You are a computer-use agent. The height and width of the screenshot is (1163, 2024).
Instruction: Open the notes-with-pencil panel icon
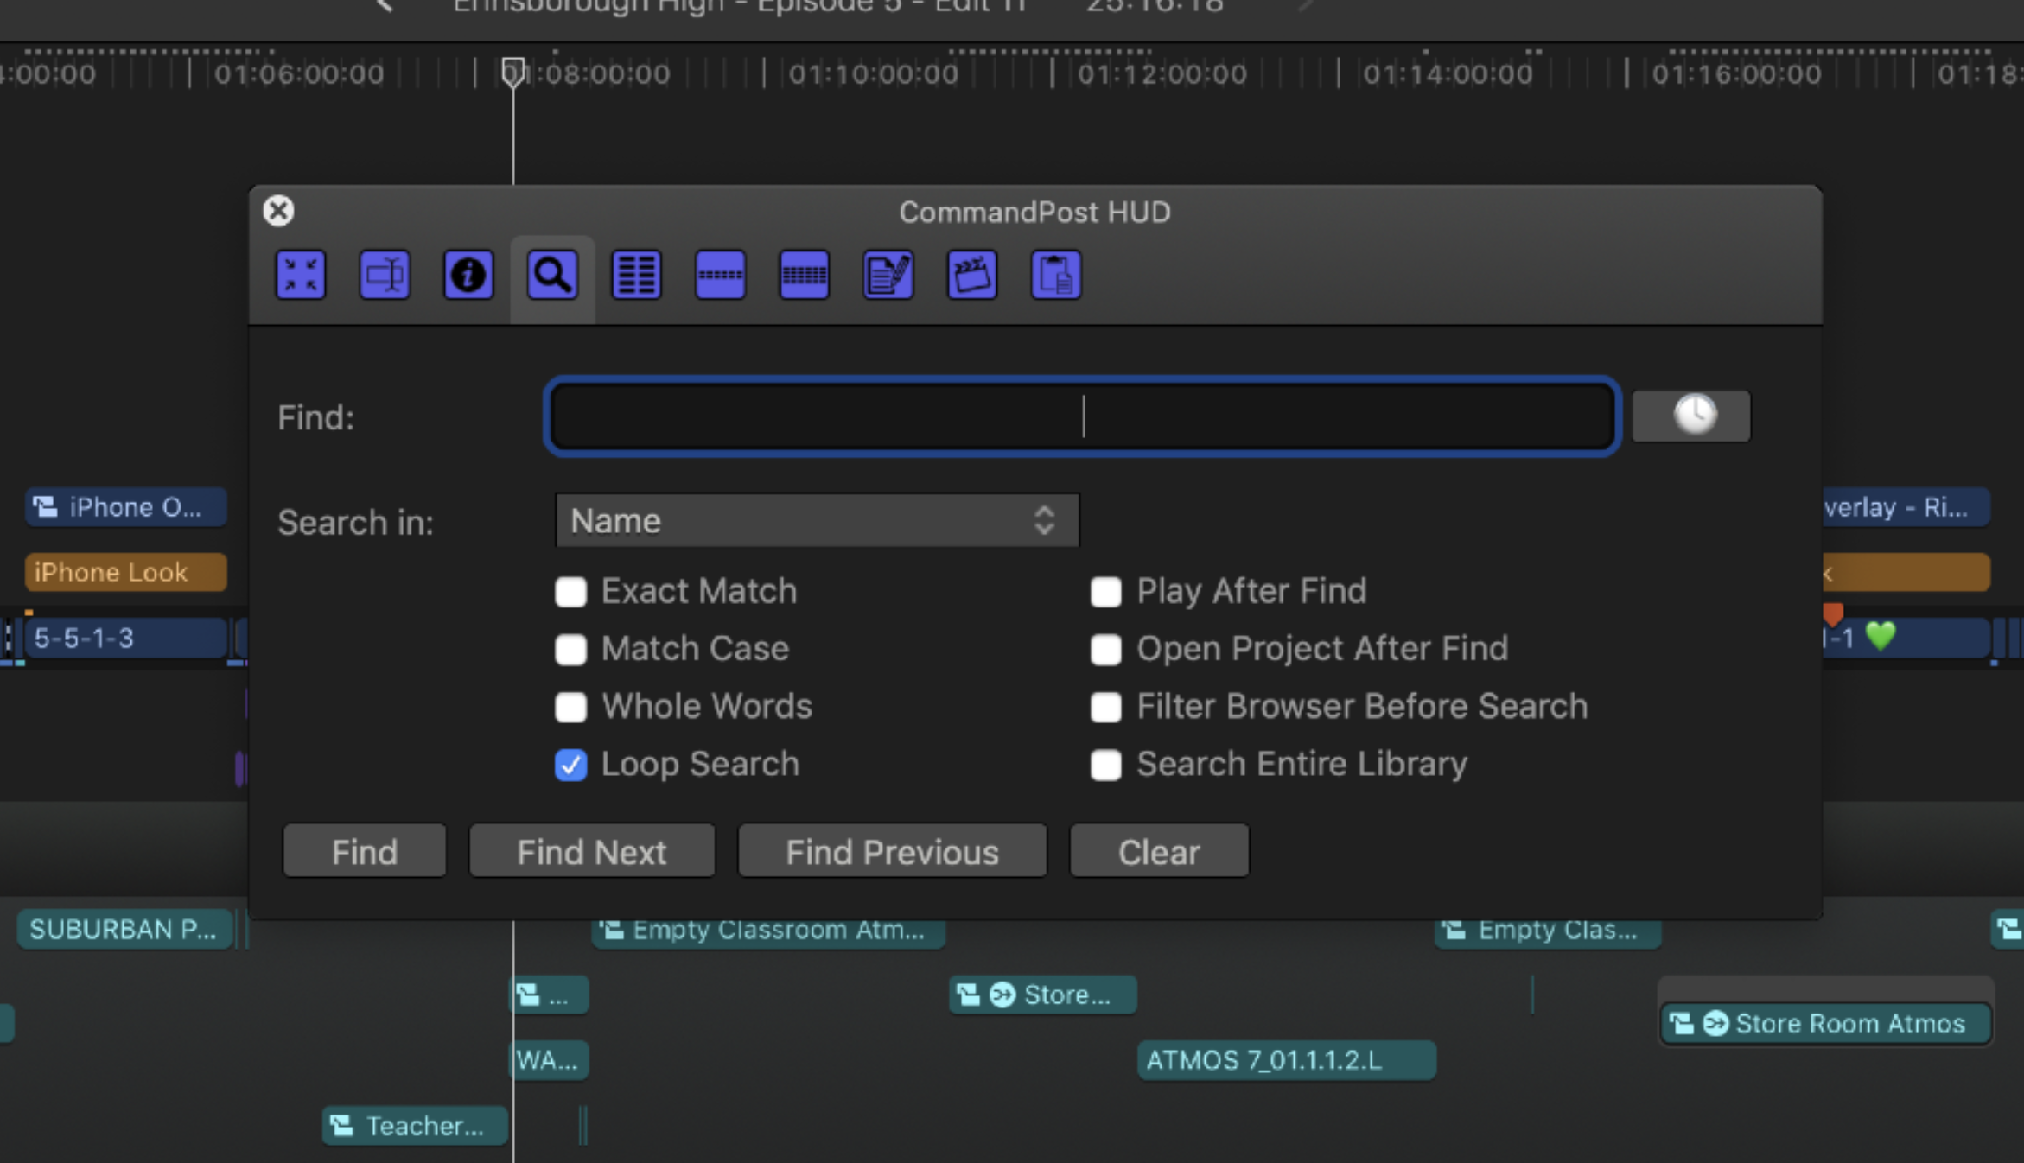(888, 276)
